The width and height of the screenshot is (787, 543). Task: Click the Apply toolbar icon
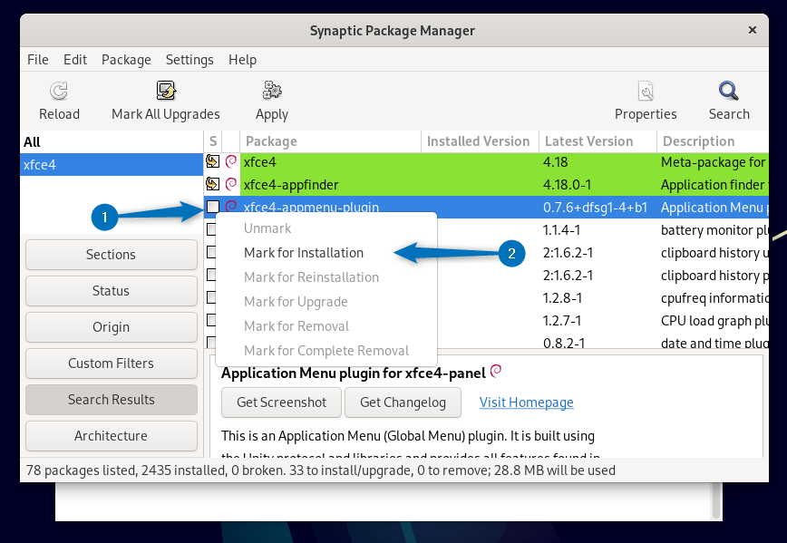271,91
